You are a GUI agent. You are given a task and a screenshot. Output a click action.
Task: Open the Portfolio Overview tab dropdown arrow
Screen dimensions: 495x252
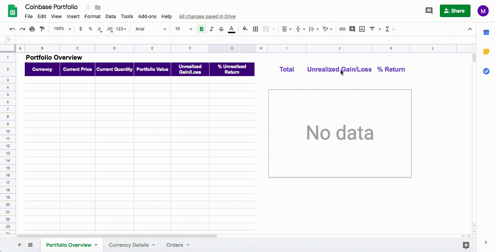tap(96, 245)
